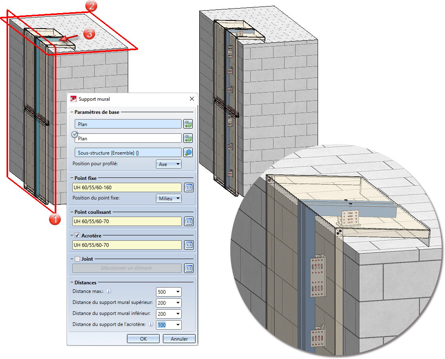Collapse the Paramètres de base section

(72, 112)
